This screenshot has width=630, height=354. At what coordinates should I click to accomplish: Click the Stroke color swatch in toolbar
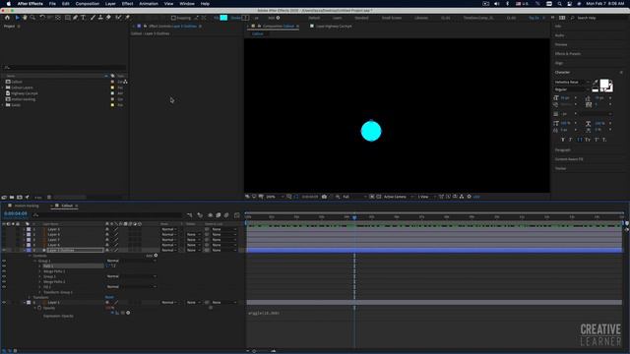[x=245, y=18]
